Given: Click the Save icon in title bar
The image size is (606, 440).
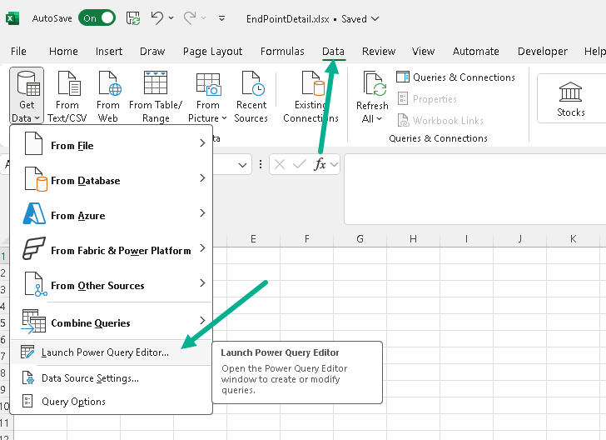Looking at the screenshot, I should 133,18.
